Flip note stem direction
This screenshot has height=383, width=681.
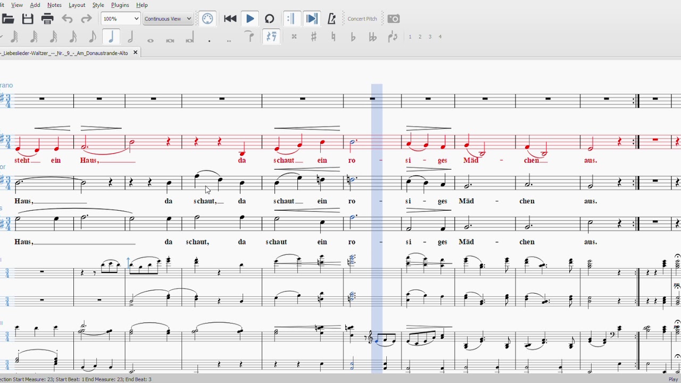click(393, 37)
